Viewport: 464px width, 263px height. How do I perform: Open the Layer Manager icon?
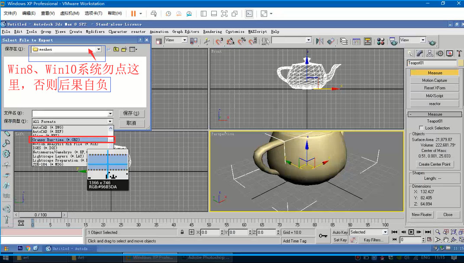[344, 41]
